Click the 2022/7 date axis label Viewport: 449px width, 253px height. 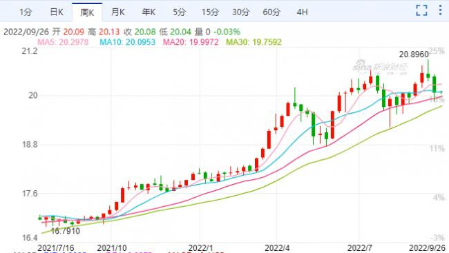[x=360, y=248]
